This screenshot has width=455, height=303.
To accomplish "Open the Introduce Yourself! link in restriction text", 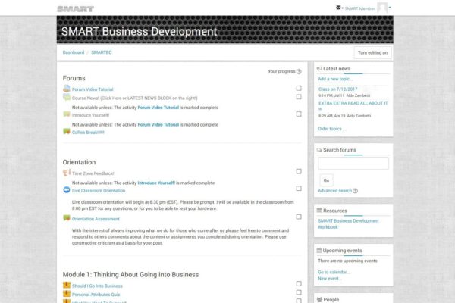I will (156, 183).
